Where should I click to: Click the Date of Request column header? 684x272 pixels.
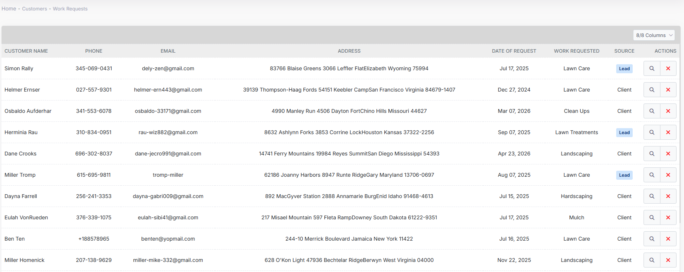point(514,51)
